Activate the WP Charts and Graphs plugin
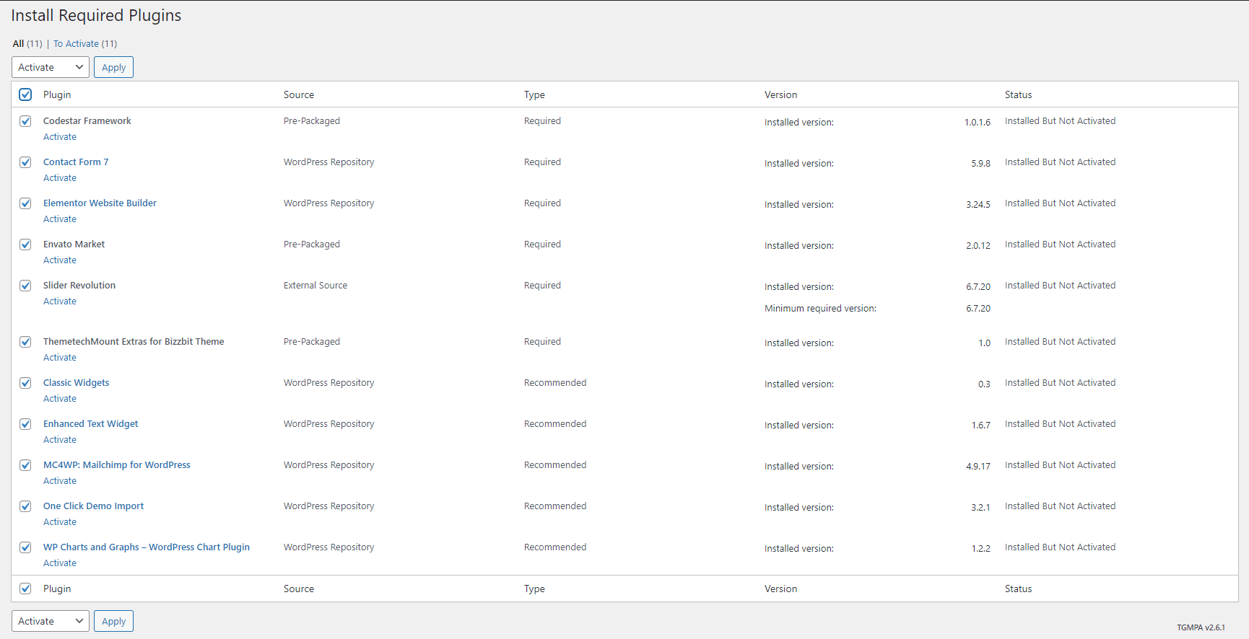This screenshot has height=639, width=1249. [x=60, y=563]
